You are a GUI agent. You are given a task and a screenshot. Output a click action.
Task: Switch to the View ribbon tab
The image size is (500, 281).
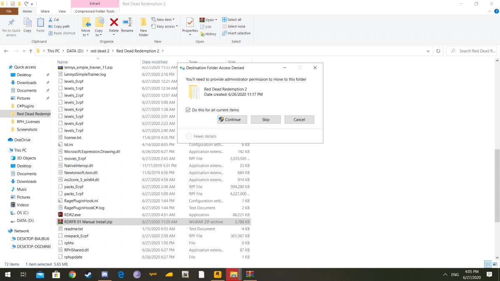point(62,11)
